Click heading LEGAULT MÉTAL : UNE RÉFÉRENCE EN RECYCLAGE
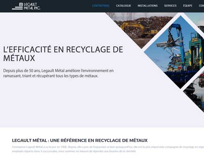Image resolution: width=204 pixels, height=156 pixels. coord(80,140)
